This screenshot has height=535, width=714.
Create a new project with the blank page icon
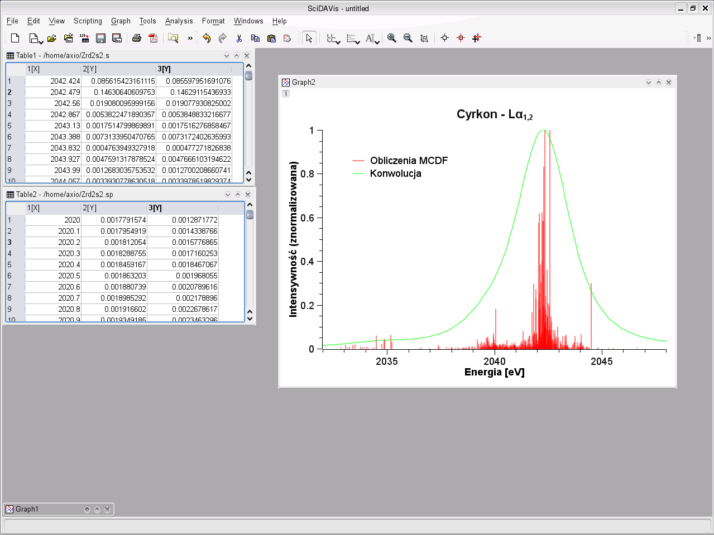point(15,38)
